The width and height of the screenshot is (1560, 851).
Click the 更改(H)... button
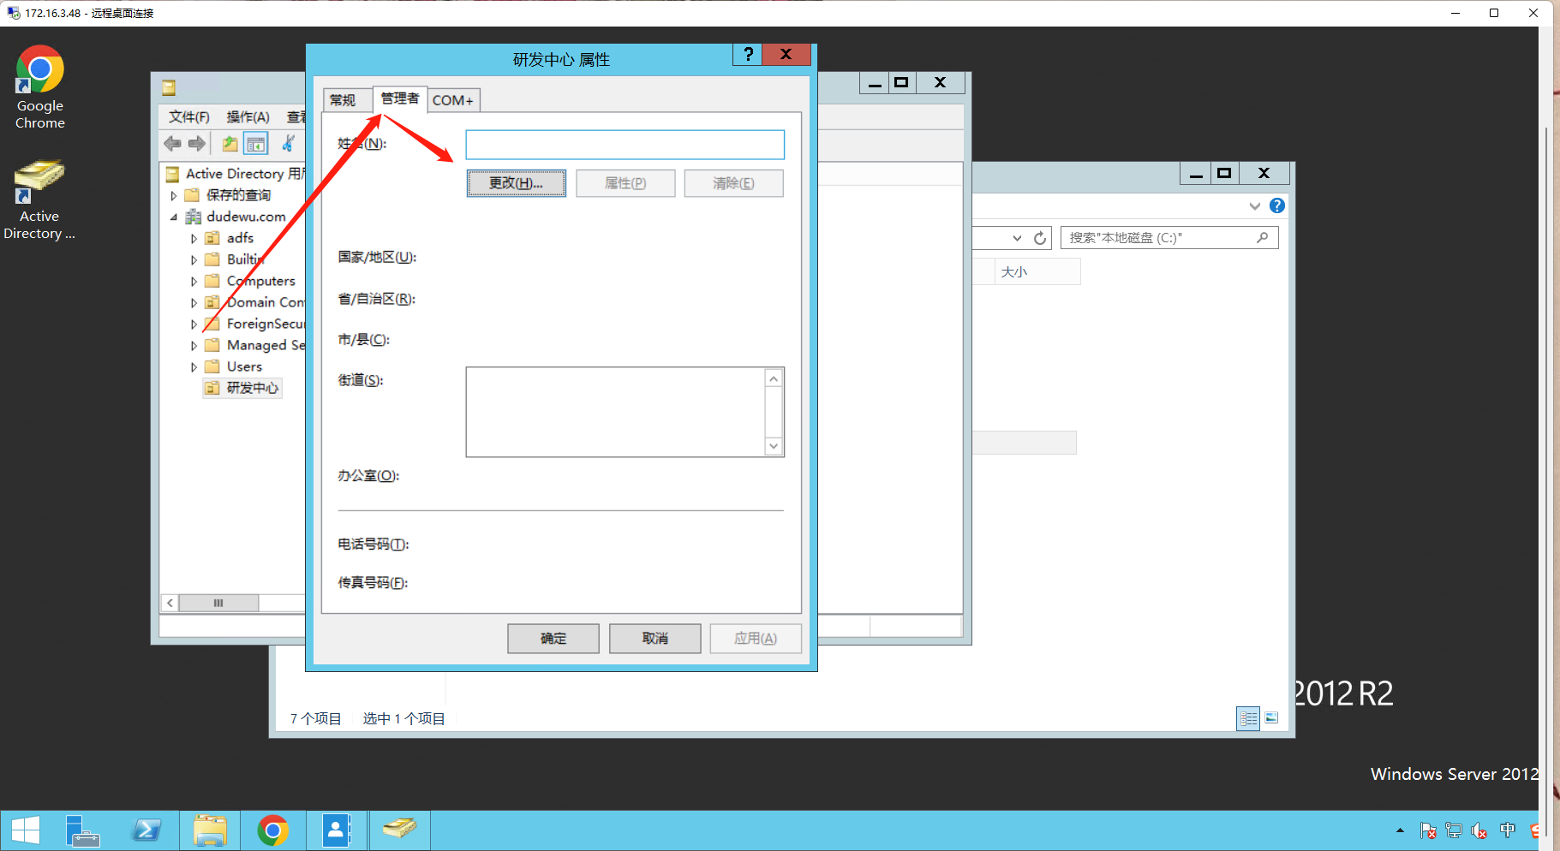(516, 183)
